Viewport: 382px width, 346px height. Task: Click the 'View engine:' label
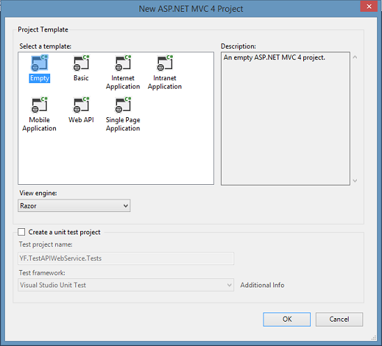click(x=38, y=193)
